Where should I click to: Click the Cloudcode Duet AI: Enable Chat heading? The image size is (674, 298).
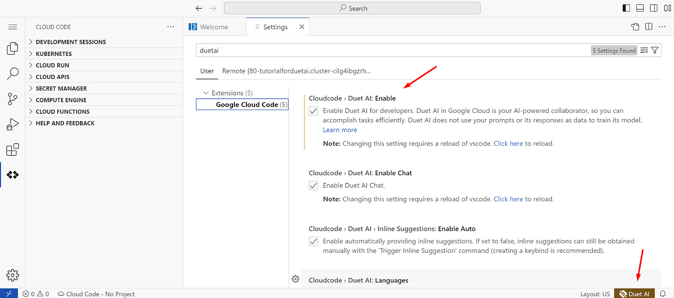pos(360,173)
